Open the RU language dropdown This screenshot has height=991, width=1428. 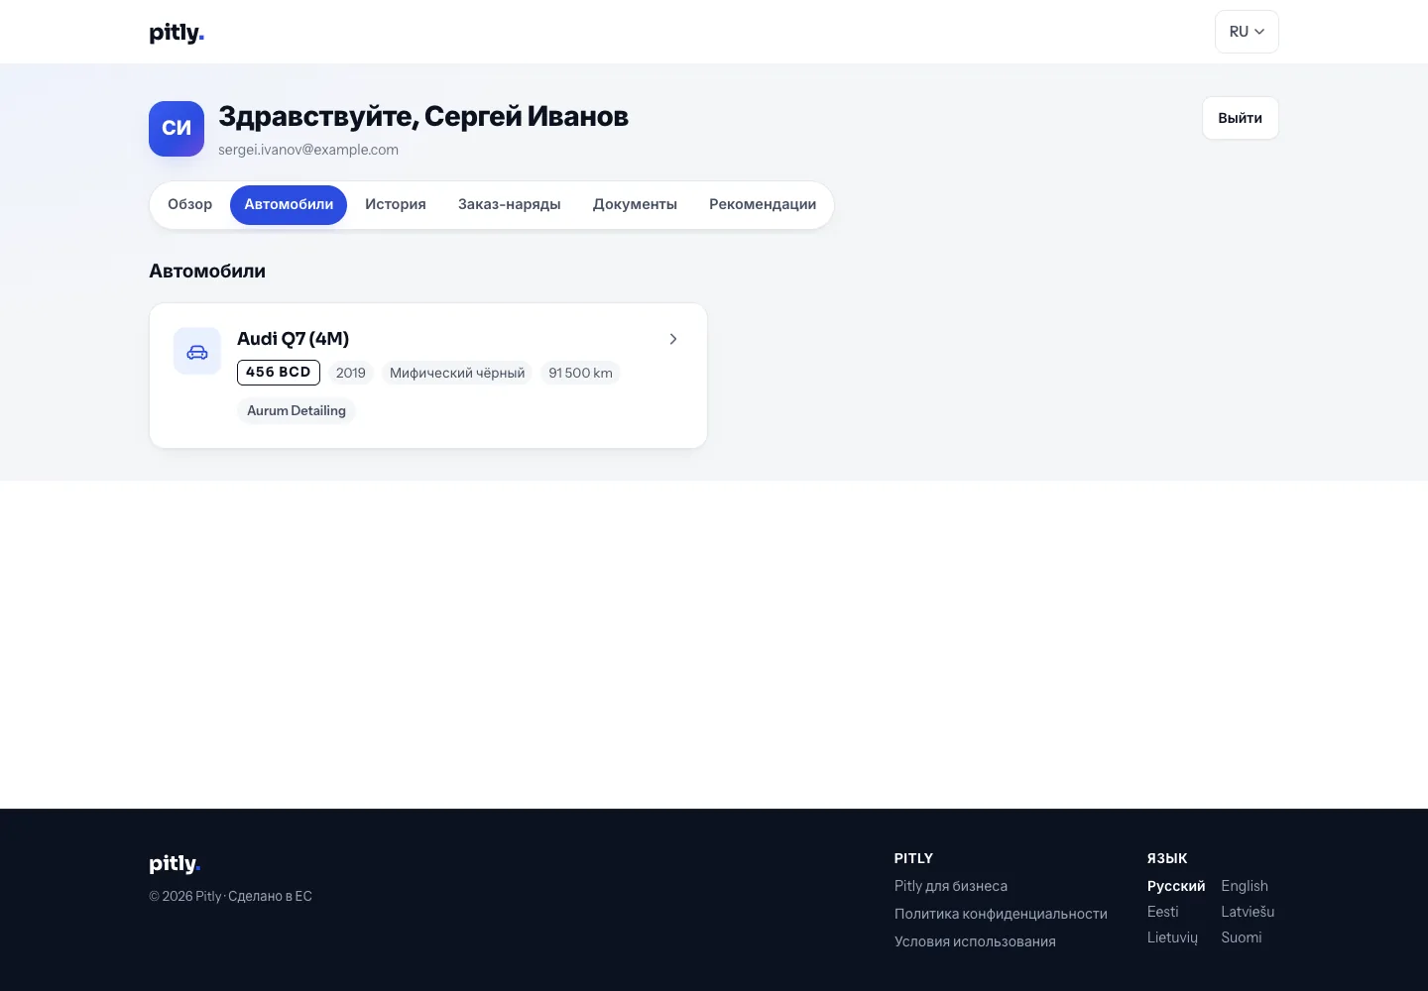coord(1247,32)
